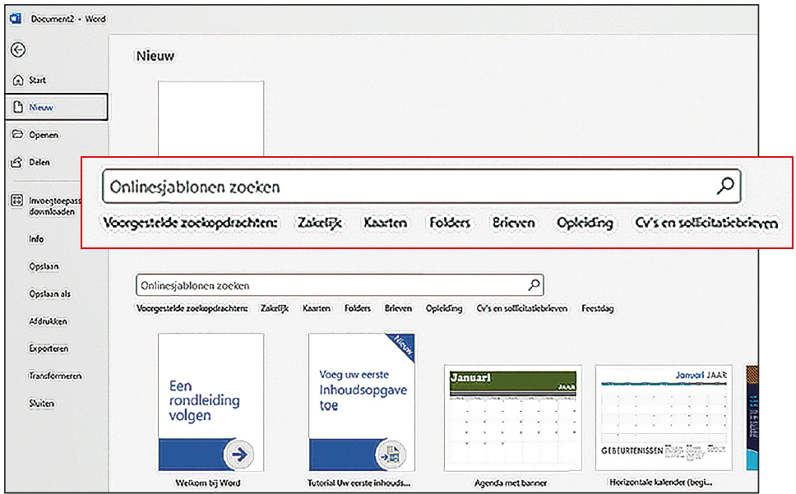796x494 pixels.
Task: Create a blank document from the empty thumbnail
Action: tap(211, 118)
